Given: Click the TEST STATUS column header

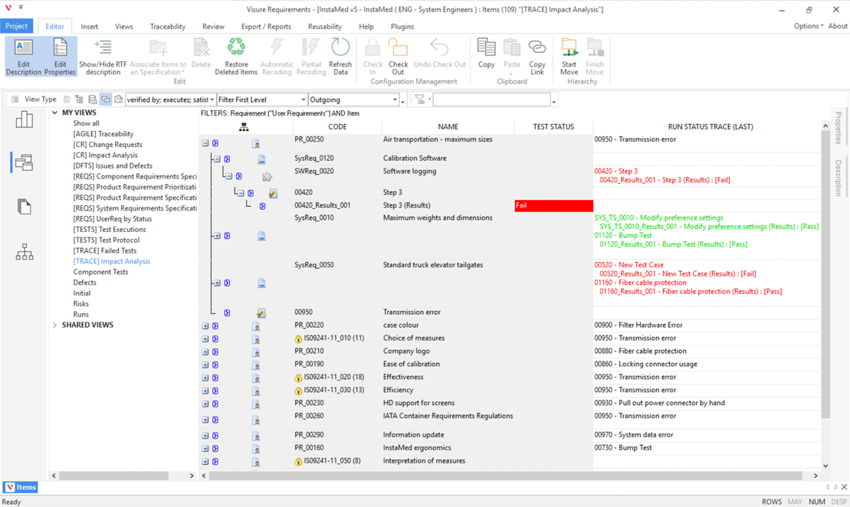Looking at the screenshot, I should (553, 127).
